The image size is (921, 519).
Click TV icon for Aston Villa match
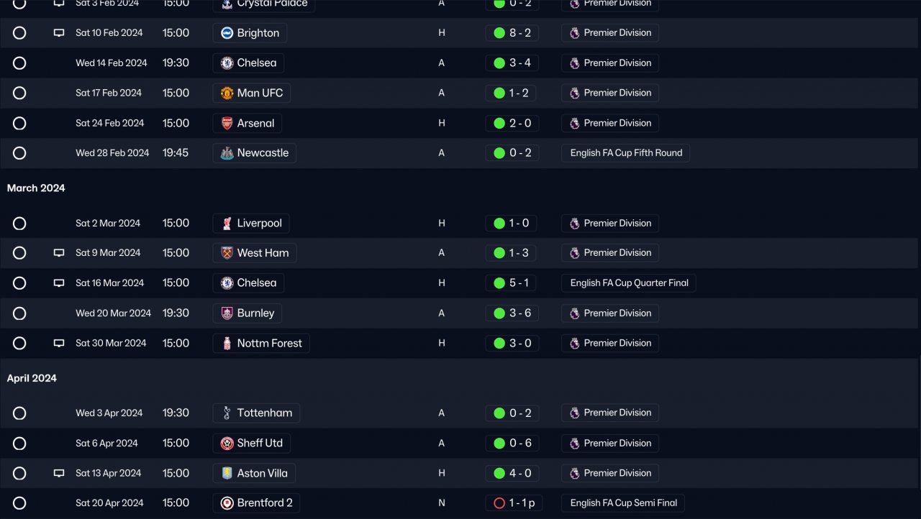pos(59,474)
